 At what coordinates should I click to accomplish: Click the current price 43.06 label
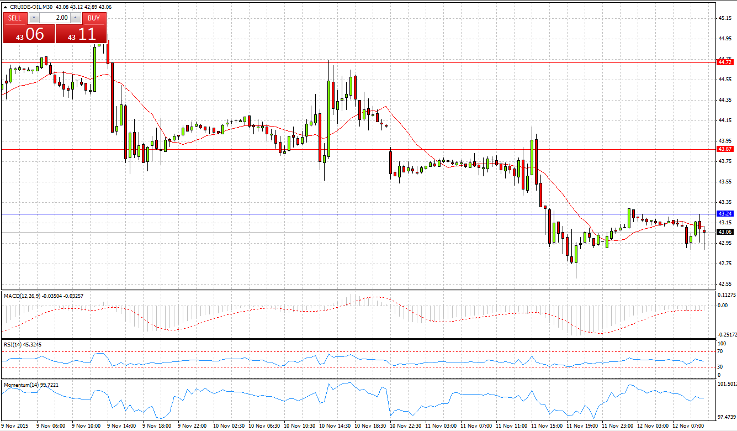(725, 232)
